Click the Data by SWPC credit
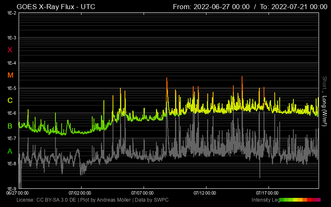The height and width of the screenshot is (207, 331). point(152,200)
